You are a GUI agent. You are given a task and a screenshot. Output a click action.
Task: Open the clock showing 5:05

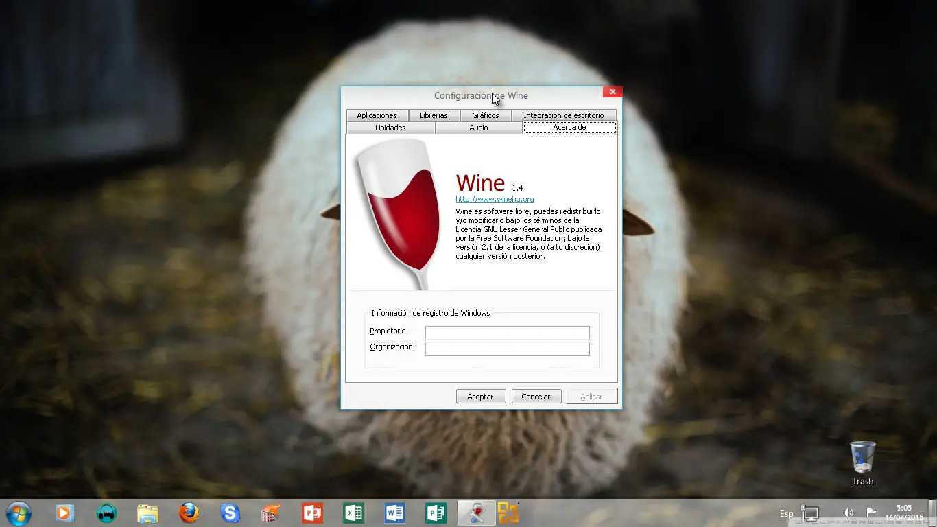pos(904,513)
